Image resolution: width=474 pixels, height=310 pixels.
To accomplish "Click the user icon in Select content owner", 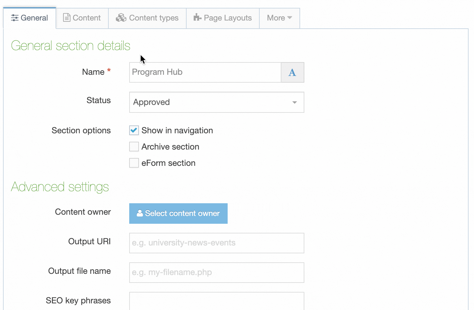I will coord(140,213).
